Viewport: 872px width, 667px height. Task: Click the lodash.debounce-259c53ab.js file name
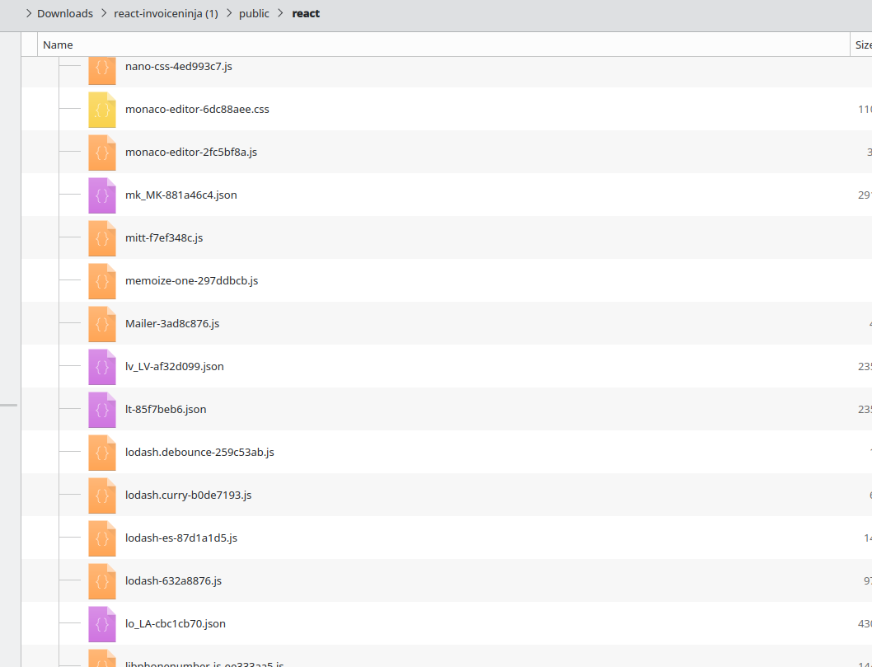(199, 452)
